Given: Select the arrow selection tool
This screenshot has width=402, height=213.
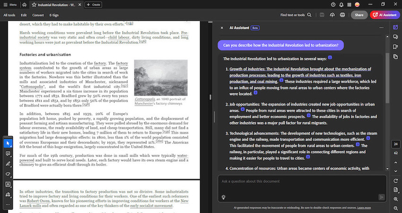Looking at the screenshot, I should click(8, 143).
